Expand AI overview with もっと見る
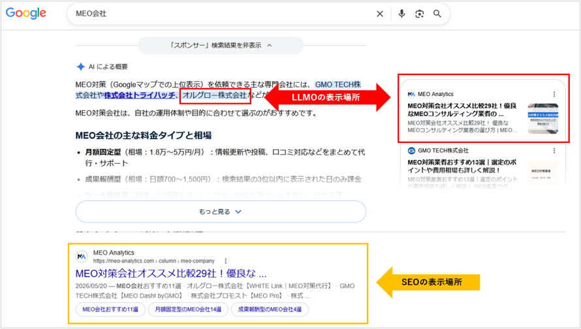This screenshot has height=329, width=581. coord(221,211)
